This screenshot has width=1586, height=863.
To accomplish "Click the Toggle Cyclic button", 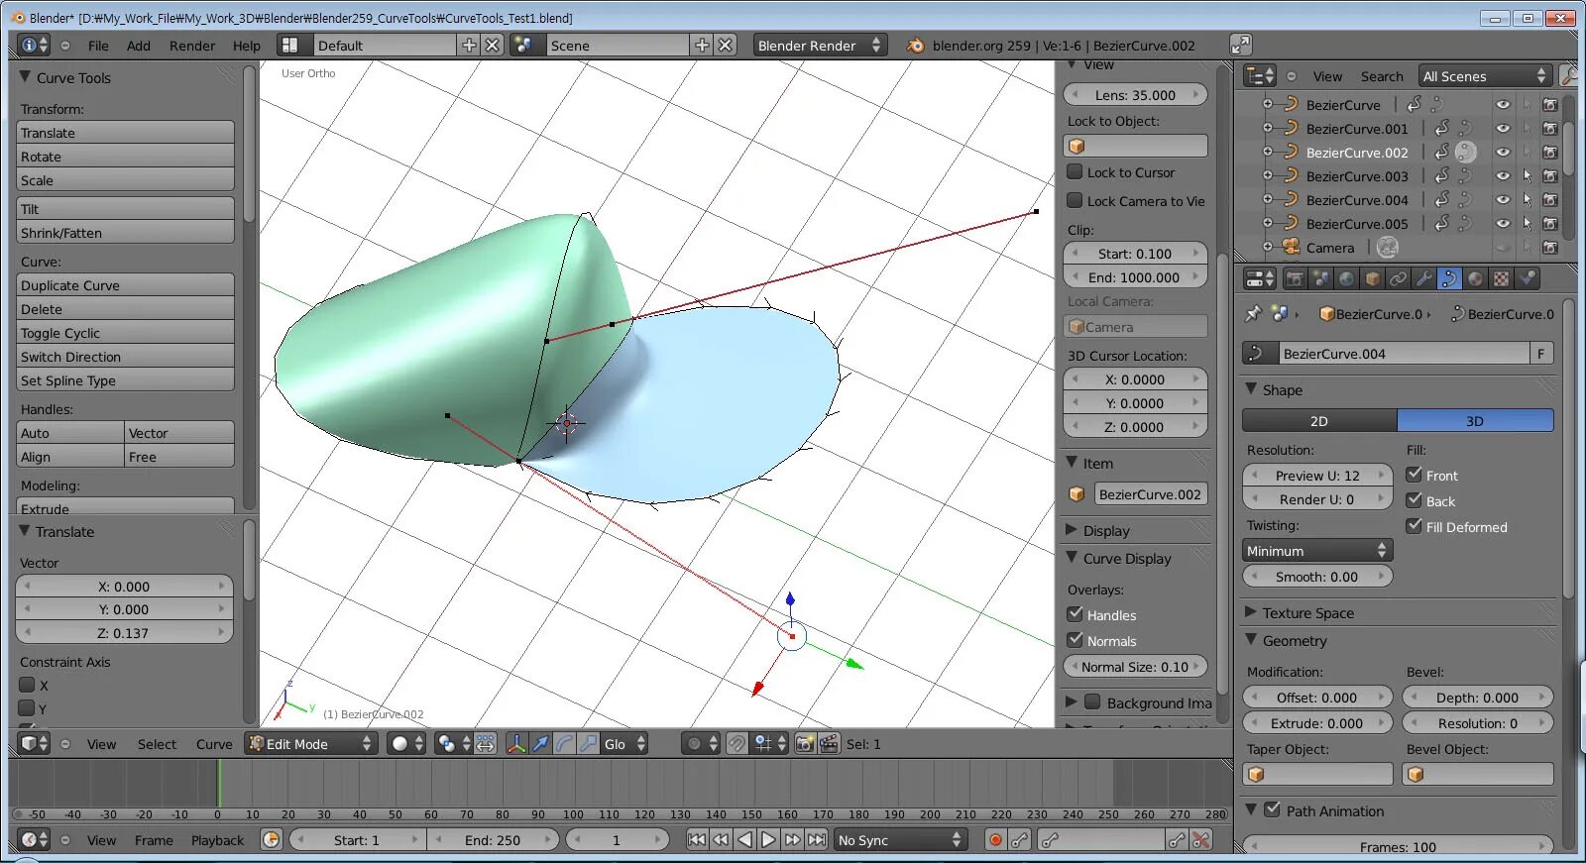I will [x=126, y=333].
